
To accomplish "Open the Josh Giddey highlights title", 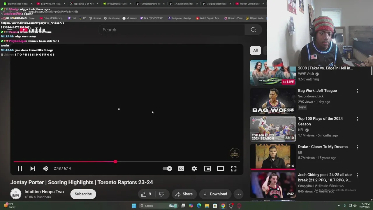I will click(325, 177).
